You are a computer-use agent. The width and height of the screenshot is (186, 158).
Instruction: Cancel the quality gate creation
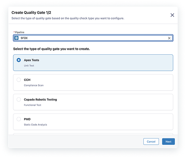[151, 141]
